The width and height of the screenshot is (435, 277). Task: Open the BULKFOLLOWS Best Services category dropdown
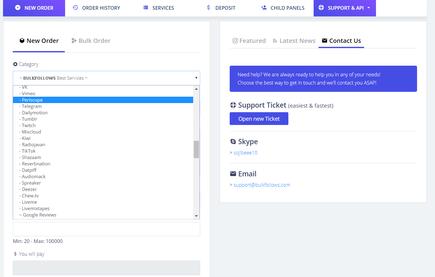coord(106,78)
